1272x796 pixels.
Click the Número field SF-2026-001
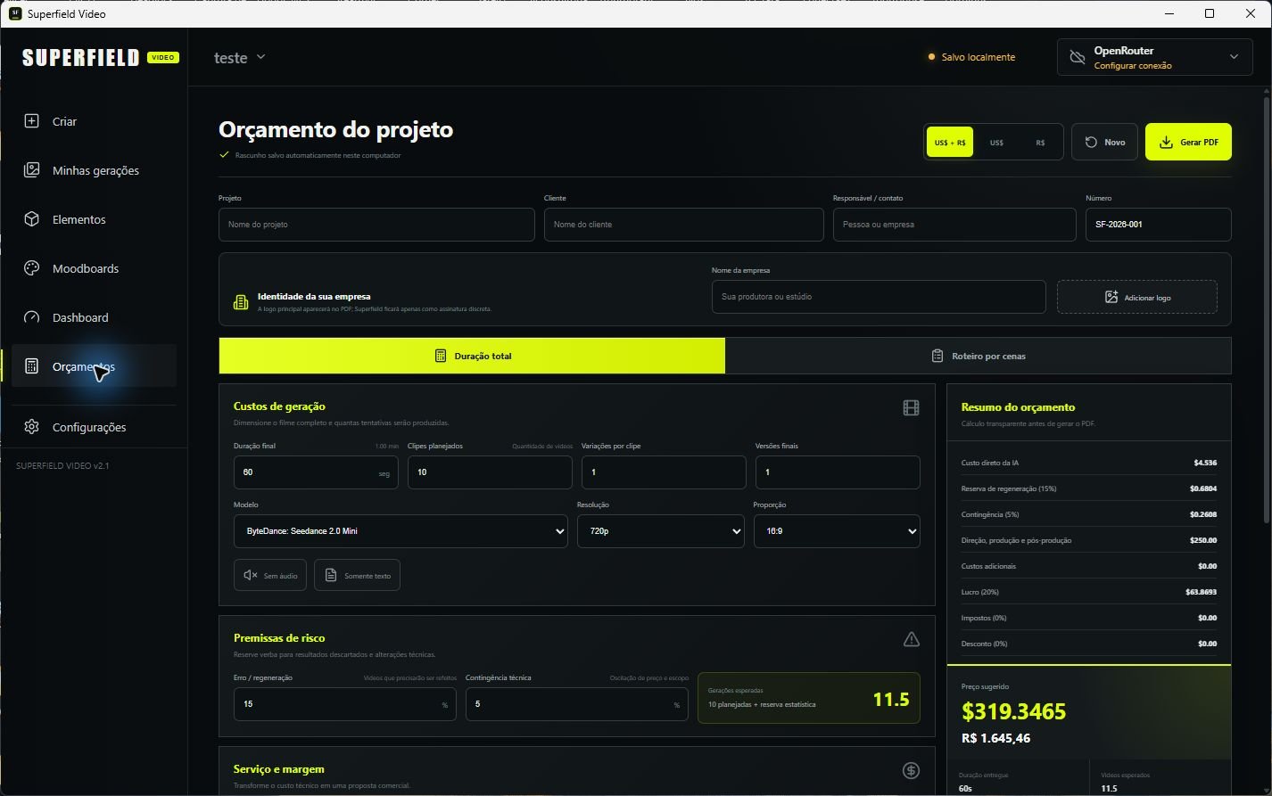1158,225
